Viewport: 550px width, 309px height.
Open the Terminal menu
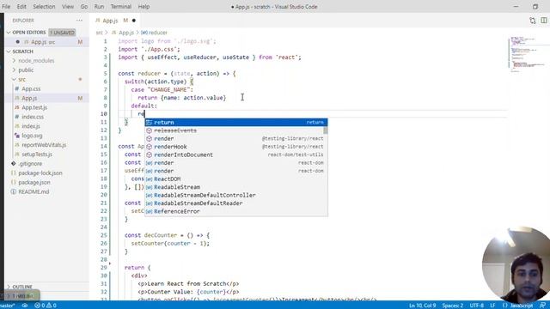[120, 6]
